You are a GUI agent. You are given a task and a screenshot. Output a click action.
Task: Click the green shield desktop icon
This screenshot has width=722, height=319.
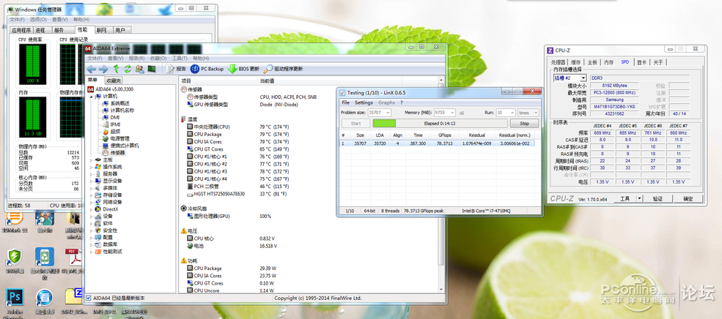[x=15, y=261]
